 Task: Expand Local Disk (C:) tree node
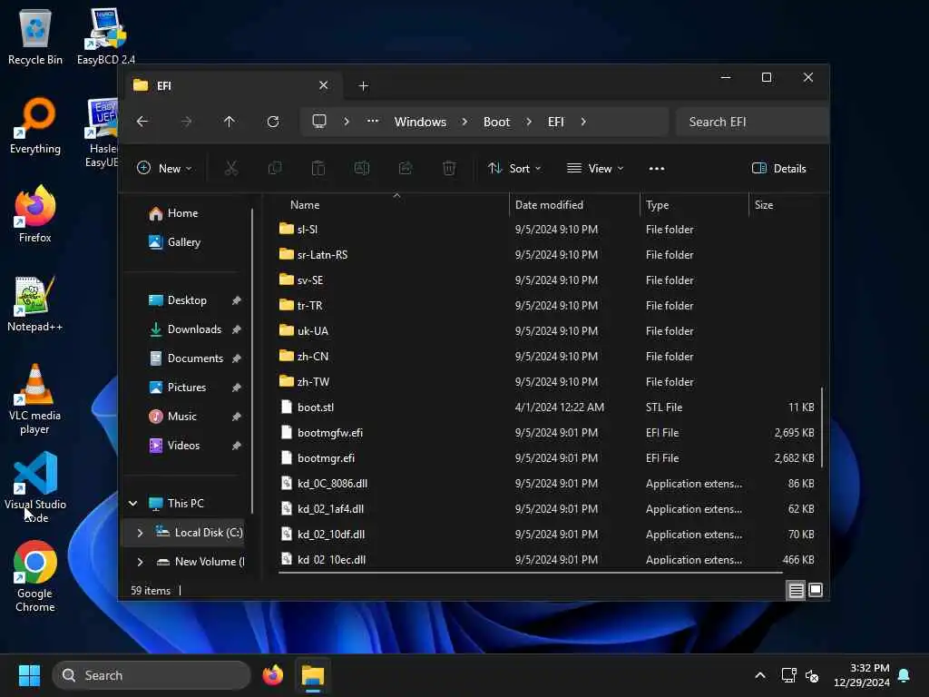click(140, 533)
